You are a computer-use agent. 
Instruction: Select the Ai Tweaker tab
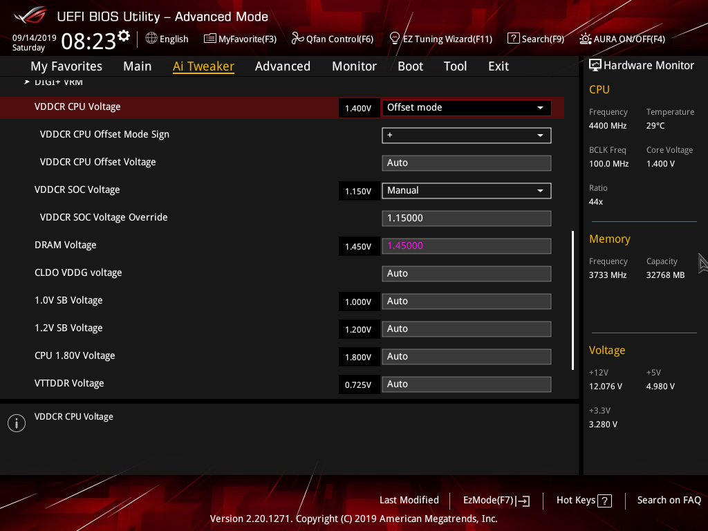(203, 66)
